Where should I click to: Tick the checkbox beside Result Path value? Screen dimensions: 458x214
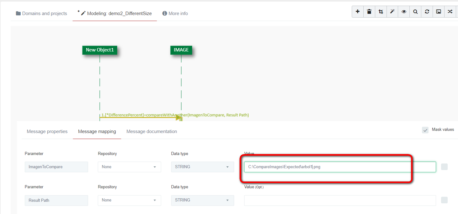click(444, 200)
